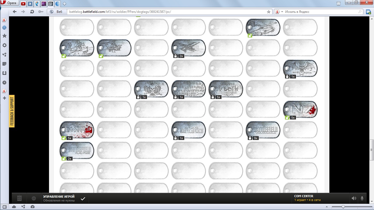
Task: Click the reload page icon
Action: 32,12
